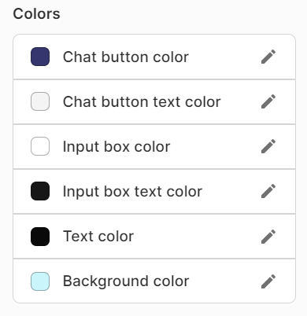Click the "Colors" section heading
This screenshot has height=316, width=307.
point(36,13)
